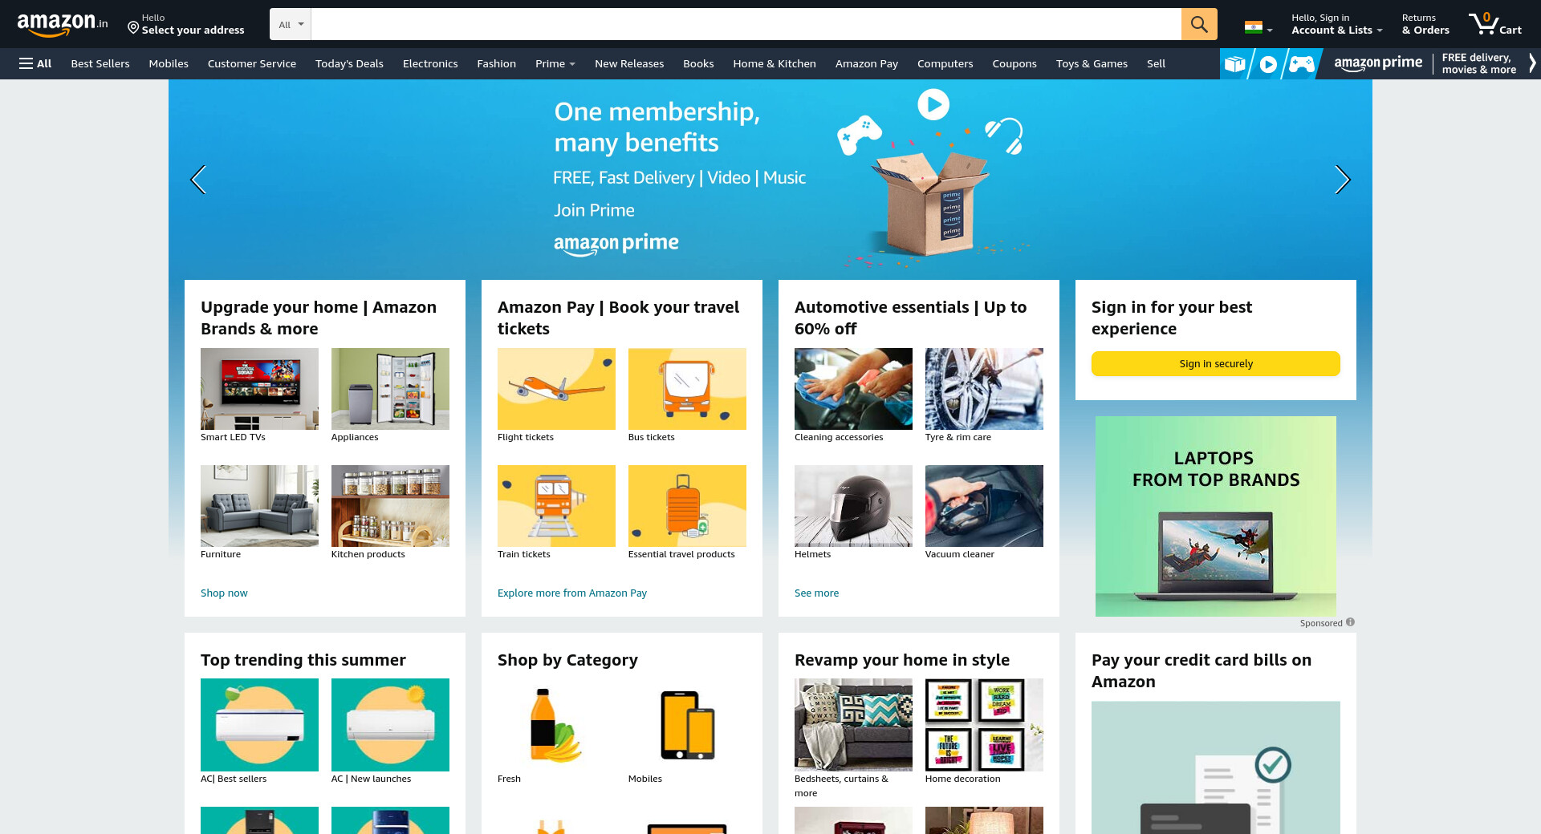Click the Prime video play icon
This screenshot has width=1541, height=834.
pyautogui.click(x=1268, y=64)
